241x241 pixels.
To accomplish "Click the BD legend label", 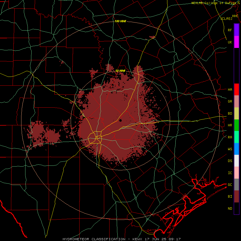I will pyautogui.click(x=230, y=114).
